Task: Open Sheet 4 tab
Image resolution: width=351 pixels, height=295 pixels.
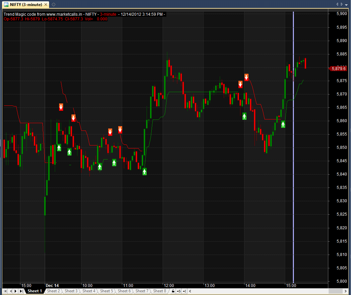Action: click(89, 291)
